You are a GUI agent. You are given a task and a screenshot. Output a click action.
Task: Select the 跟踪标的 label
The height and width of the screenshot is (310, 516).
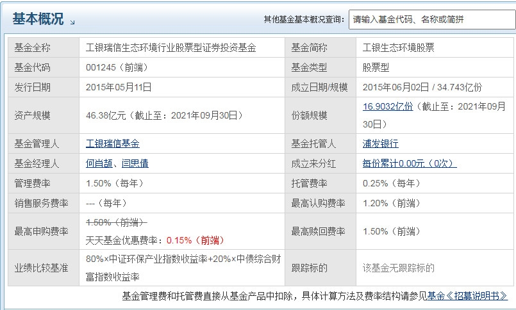(309, 268)
